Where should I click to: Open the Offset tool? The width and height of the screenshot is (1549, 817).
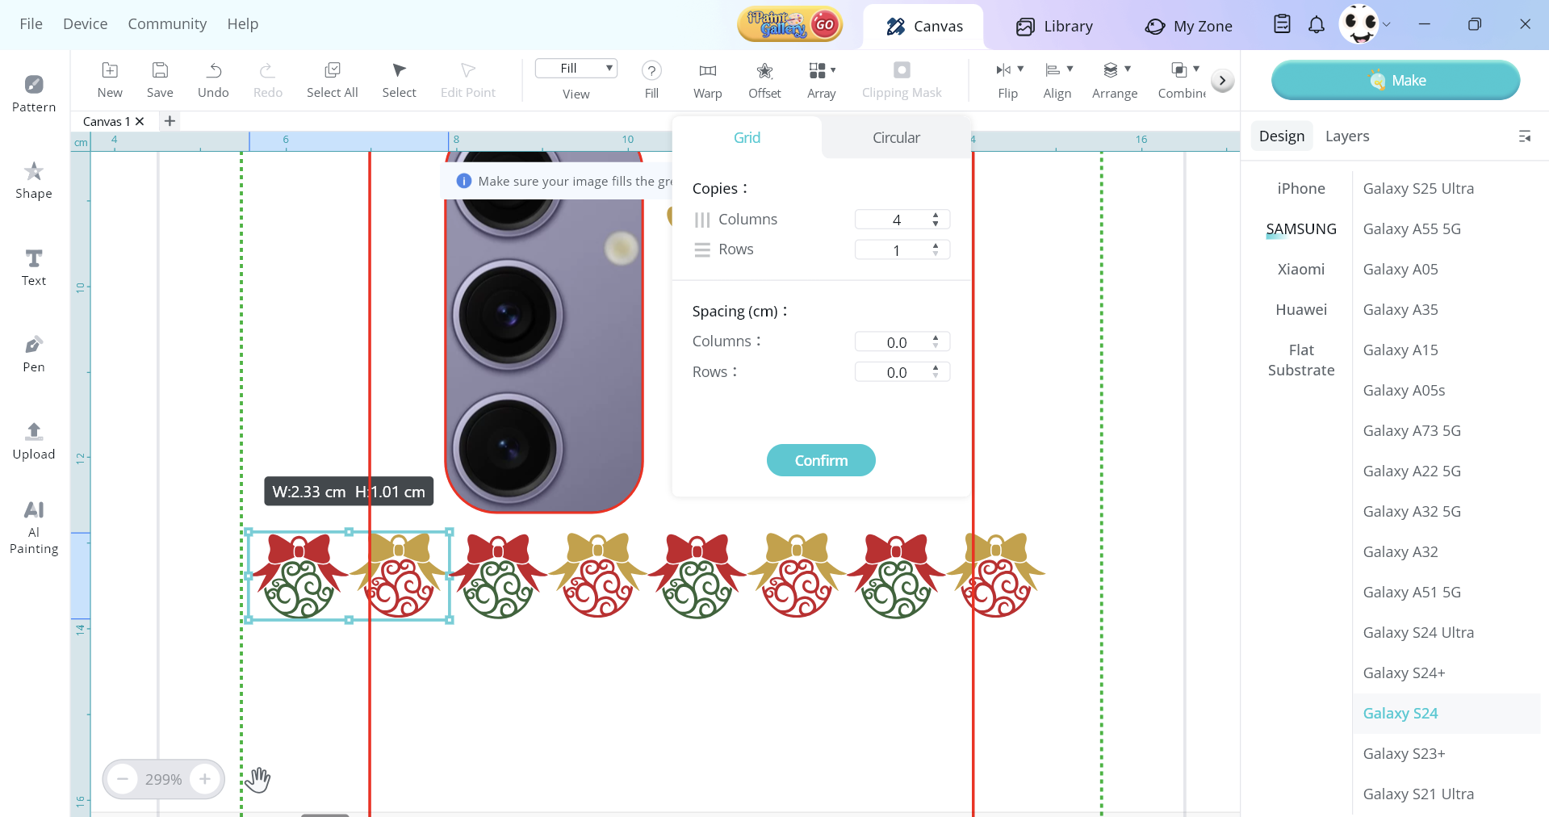click(x=764, y=80)
